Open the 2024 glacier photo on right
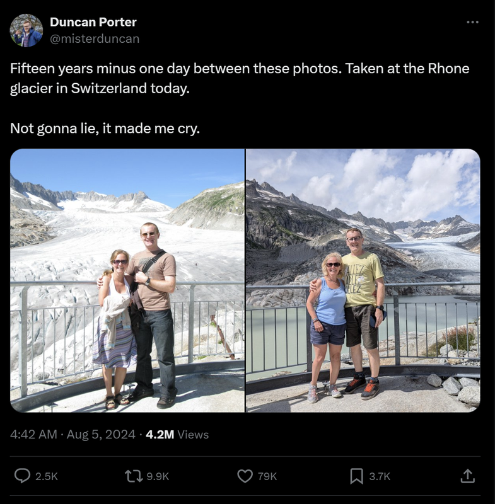The image size is (495, 504). [x=363, y=280]
